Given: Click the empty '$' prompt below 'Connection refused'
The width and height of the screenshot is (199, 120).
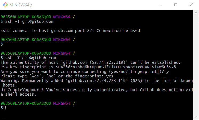Looking at the screenshot, I should pos(2,44).
